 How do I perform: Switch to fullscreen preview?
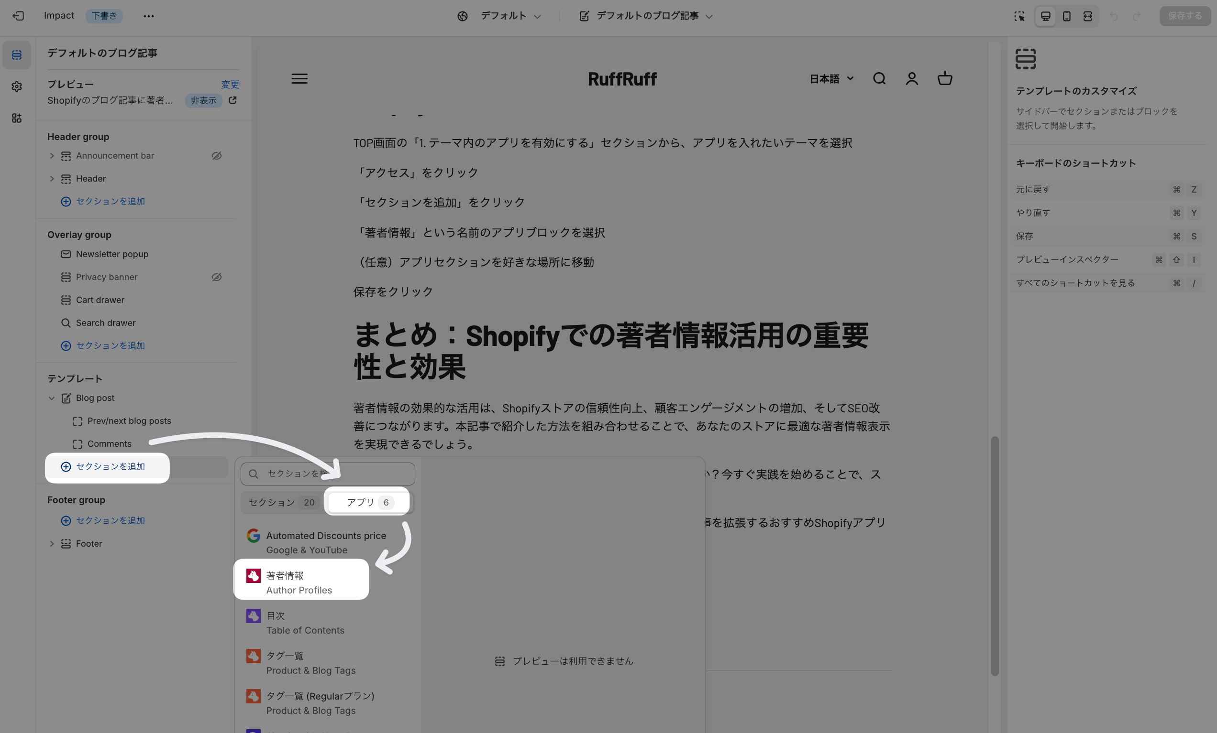1087,16
